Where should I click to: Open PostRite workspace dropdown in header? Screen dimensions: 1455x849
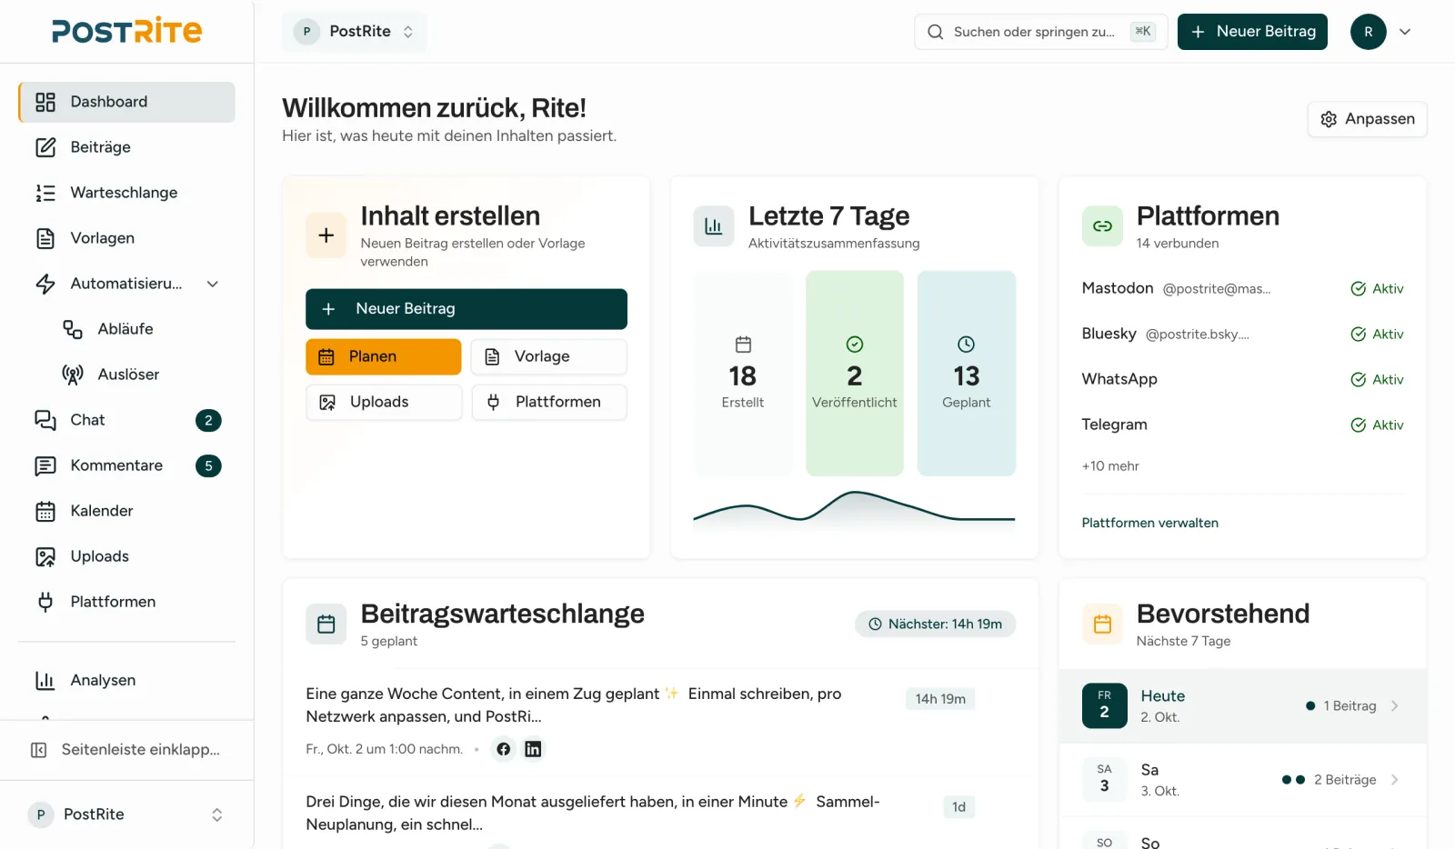click(x=354, y=32)
